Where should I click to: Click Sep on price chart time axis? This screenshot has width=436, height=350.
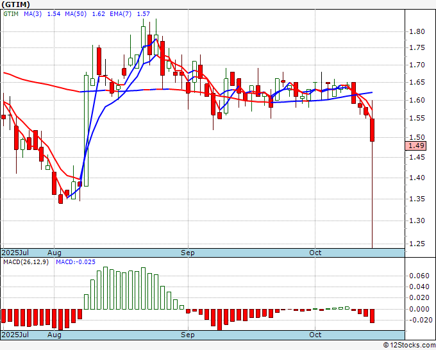coord(188,253)
